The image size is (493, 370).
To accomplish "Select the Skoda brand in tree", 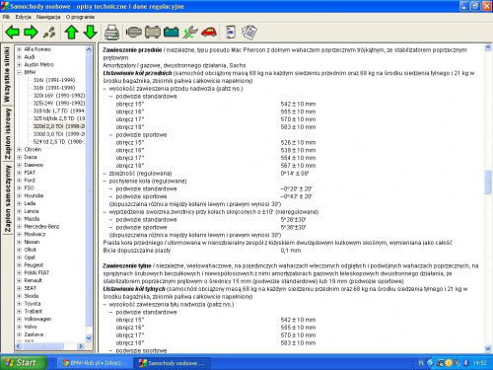I will point(32,296).
